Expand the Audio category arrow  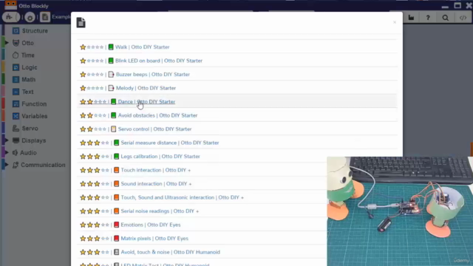7,153
